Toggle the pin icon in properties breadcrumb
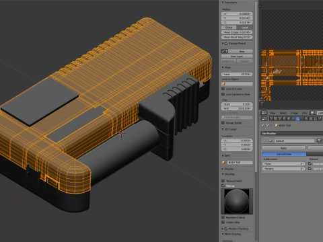This screenshot has width=323, height=242. (x=262, y=126)
